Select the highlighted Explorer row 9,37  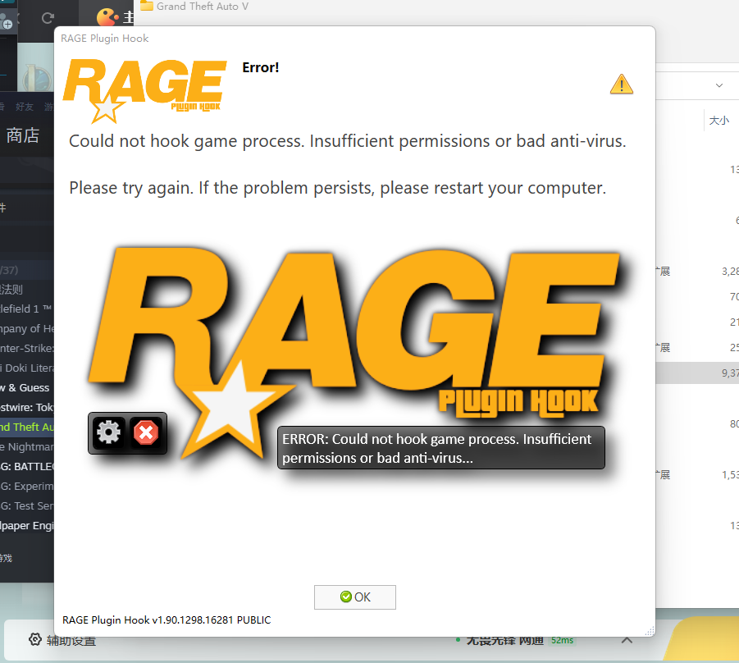[x=697, y=373]
